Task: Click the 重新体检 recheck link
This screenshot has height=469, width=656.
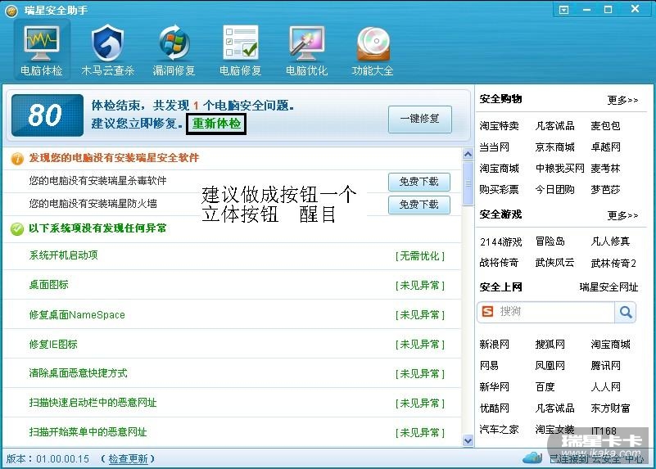Action: point(216,124)
